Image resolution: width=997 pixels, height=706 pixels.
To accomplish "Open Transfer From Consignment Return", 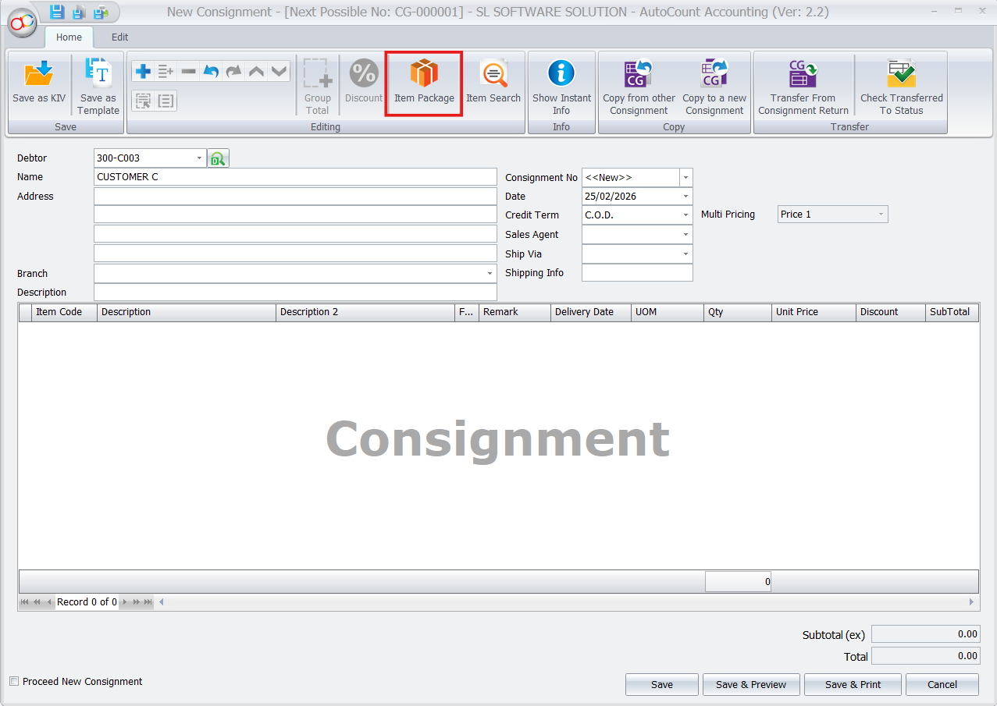I will (x=803, y=82).
